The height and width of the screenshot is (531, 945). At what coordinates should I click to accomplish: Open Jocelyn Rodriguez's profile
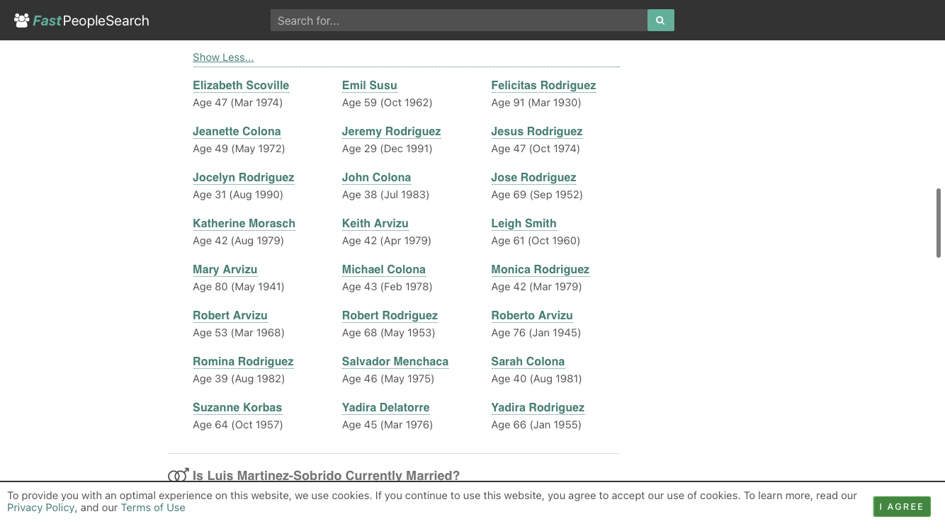243,177
